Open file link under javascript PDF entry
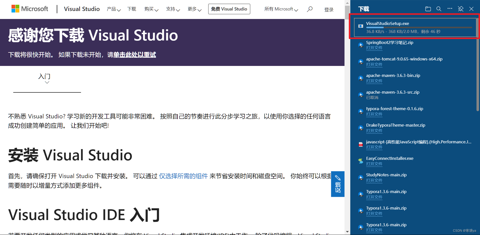This screenshot has width=480, height=235. [374, 147]
